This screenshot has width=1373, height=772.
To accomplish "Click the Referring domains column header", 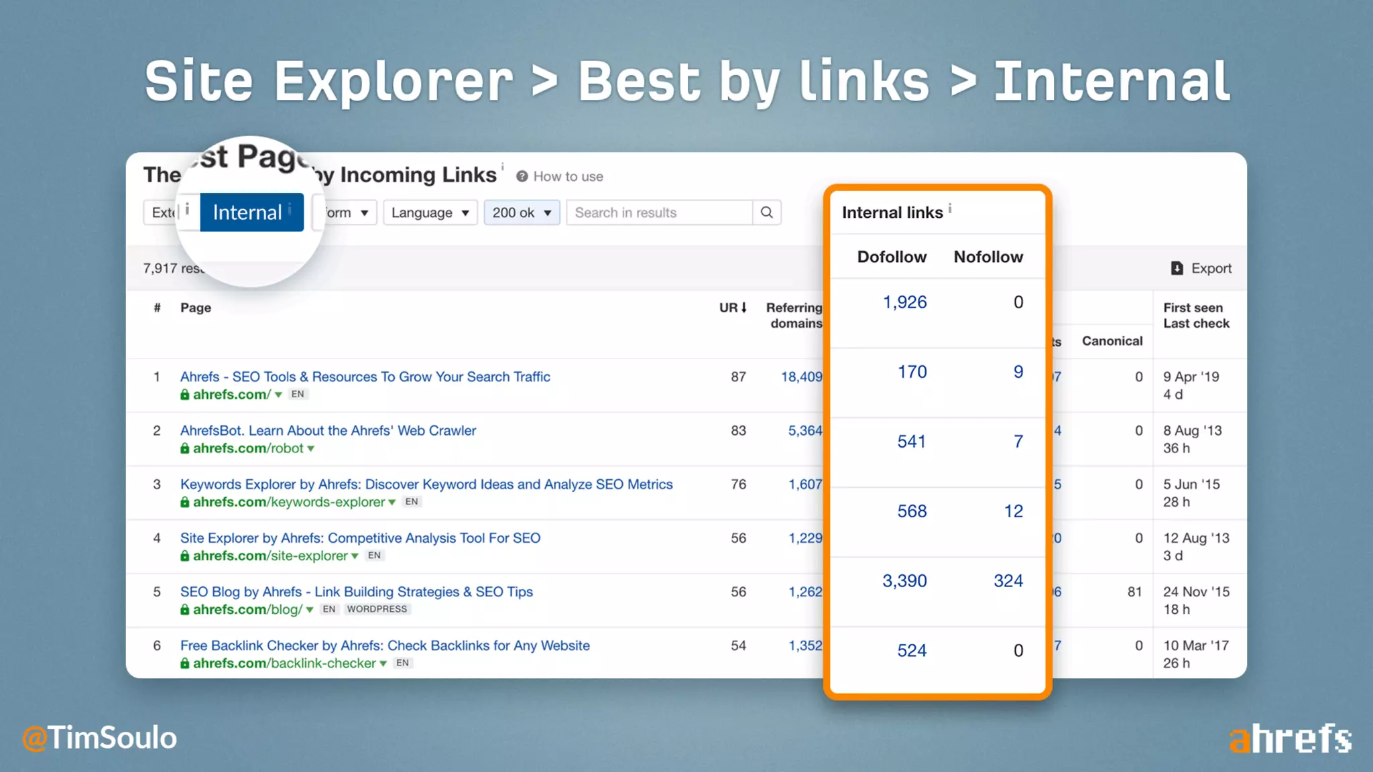I will point(794,315).
